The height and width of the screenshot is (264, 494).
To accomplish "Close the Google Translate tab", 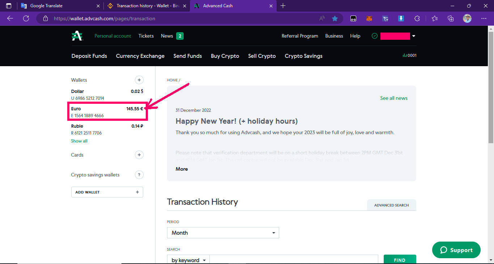I will (x=98, y=6).
